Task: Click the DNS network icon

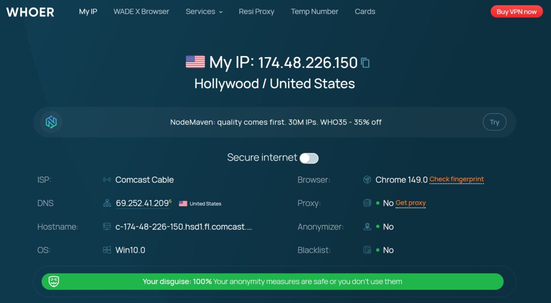Action: point(107,203)
